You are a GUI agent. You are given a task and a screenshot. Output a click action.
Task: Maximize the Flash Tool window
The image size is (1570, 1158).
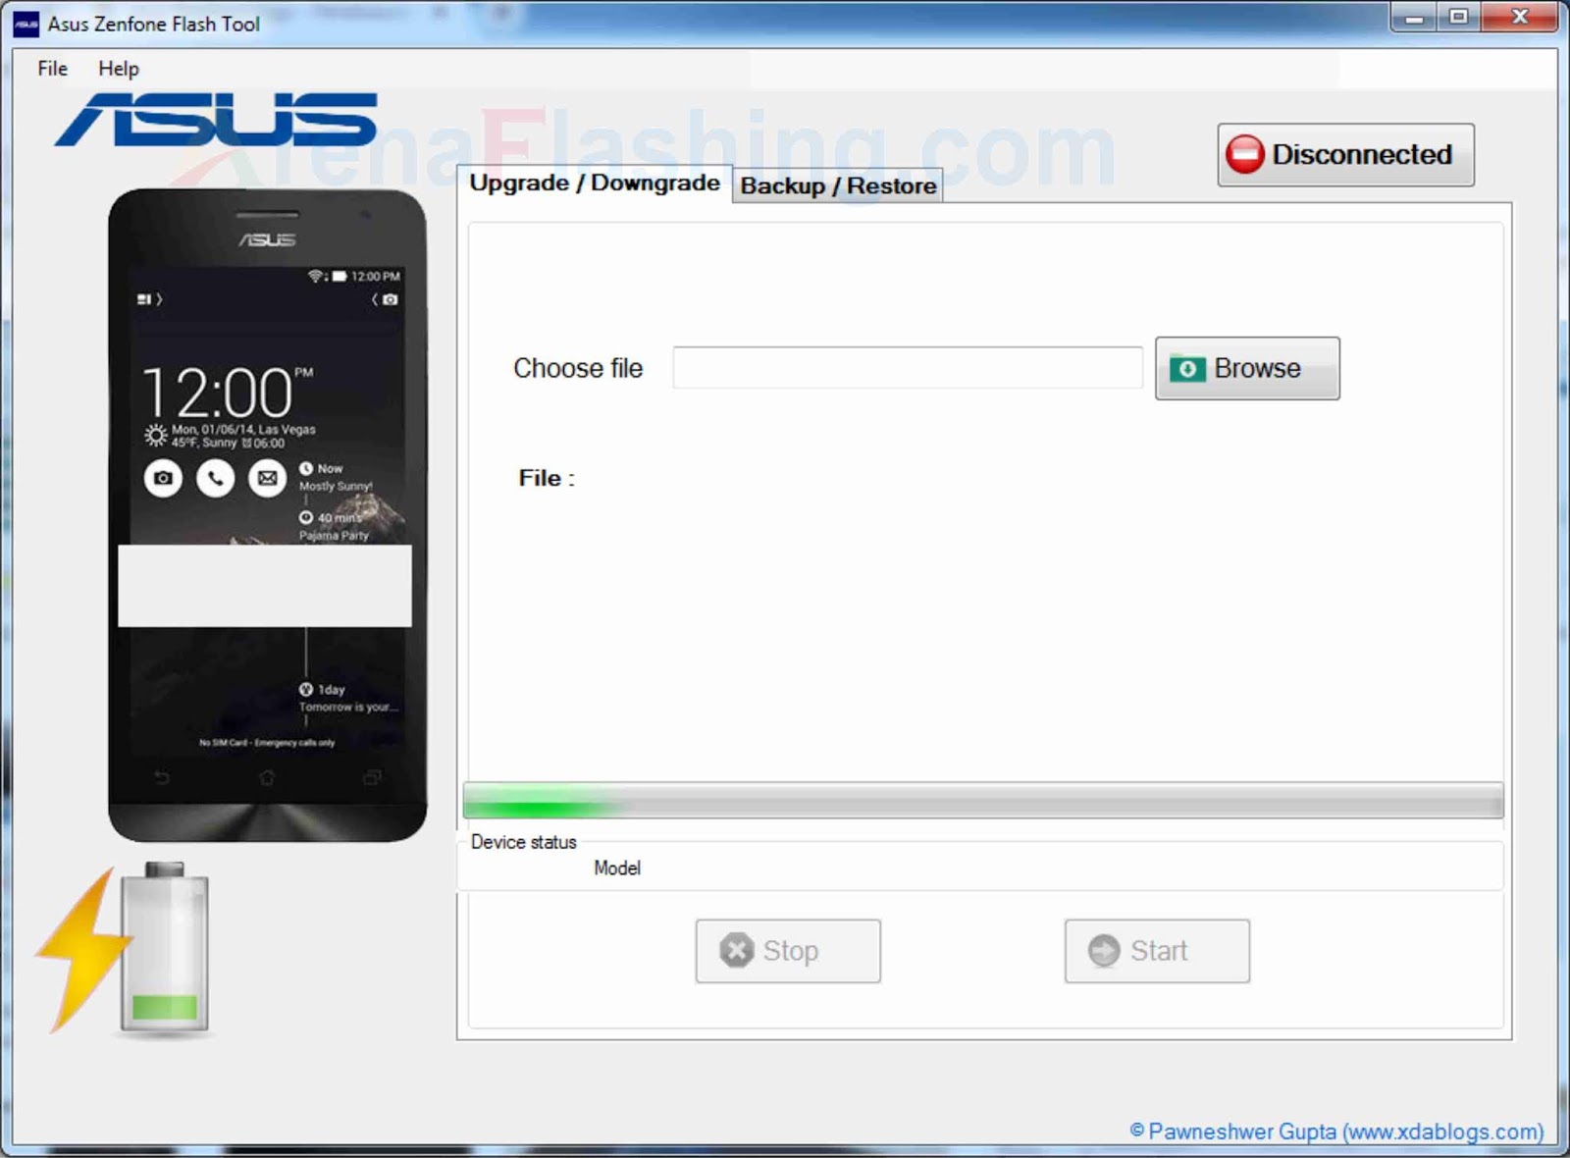1459,18
